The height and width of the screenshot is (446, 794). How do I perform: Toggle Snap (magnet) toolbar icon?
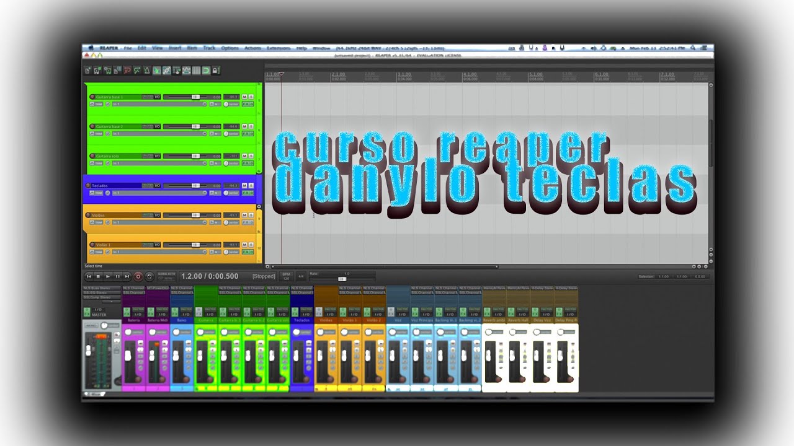(206, 70)
